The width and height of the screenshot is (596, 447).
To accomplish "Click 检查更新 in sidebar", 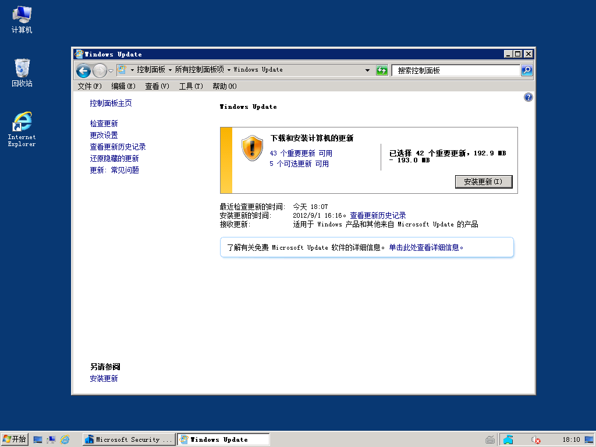I will (x=104, y=123).
